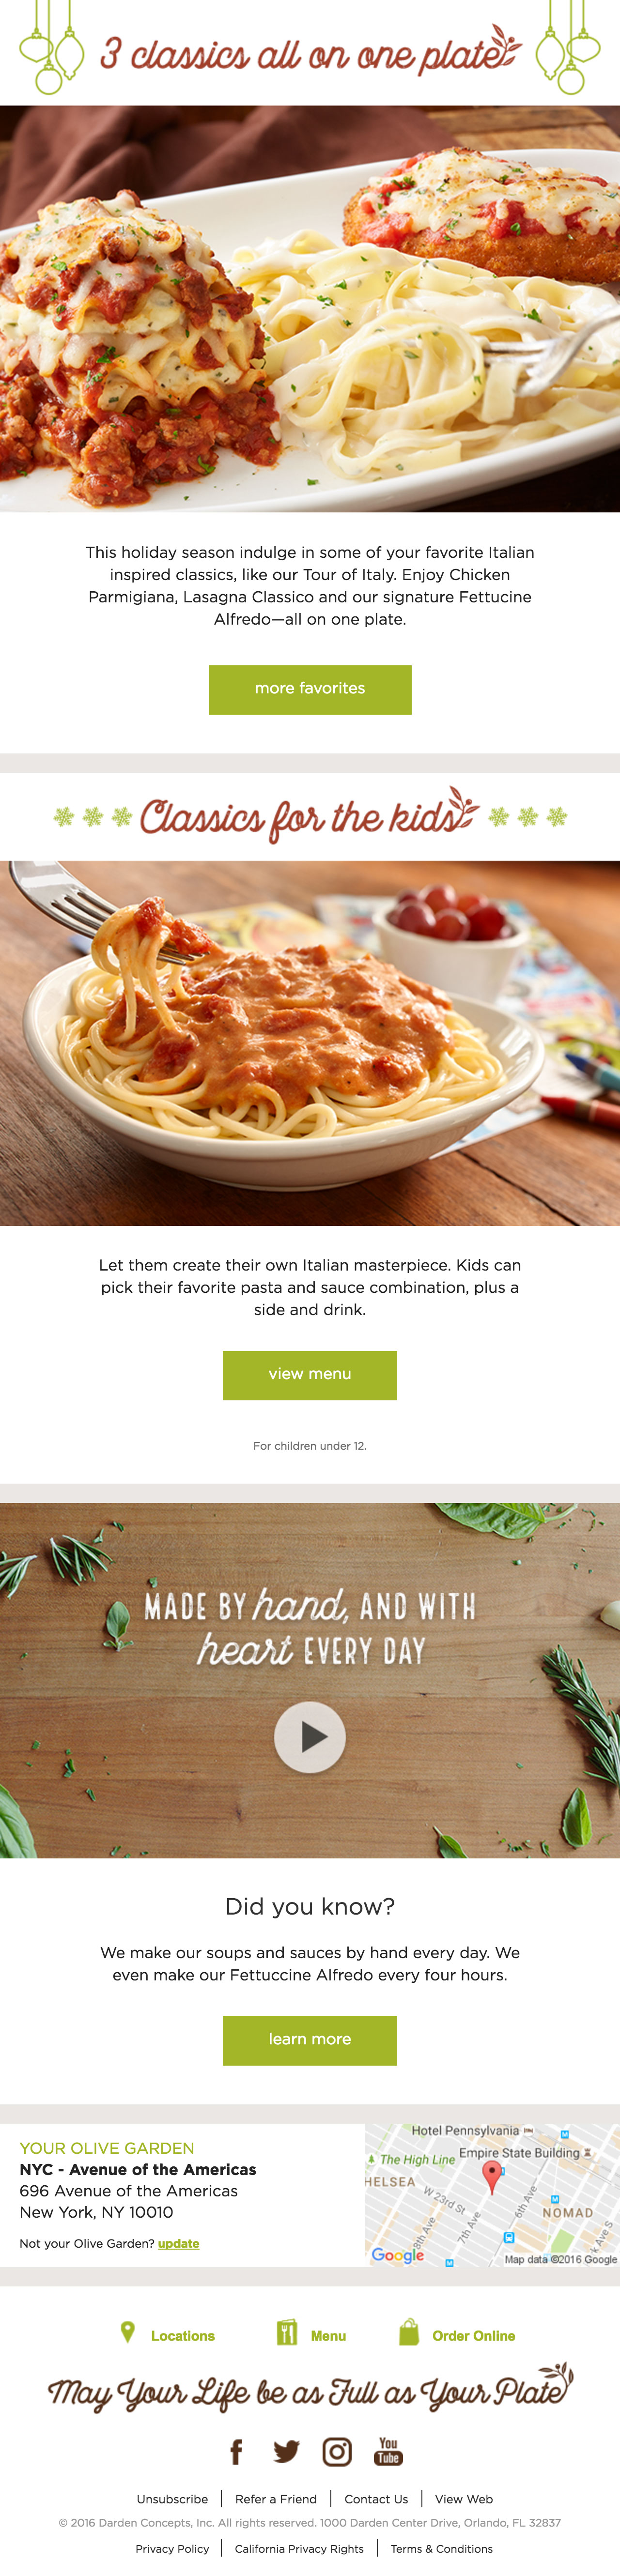Viewport: 620px width, 2576px height.
Task: Click the Order Online bag icon
Action: (x=409, y=2332)
